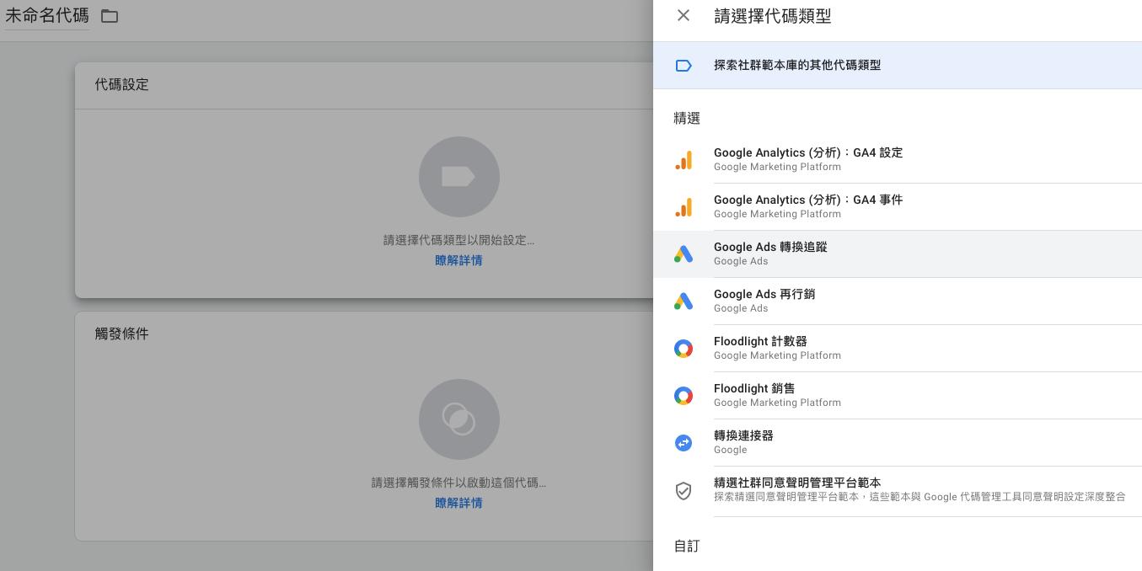Click the Google subtitle under 轉換連接器
The height and width of the screenshot is (571, 1142).
pyautogui.click(x=731, y=450)
